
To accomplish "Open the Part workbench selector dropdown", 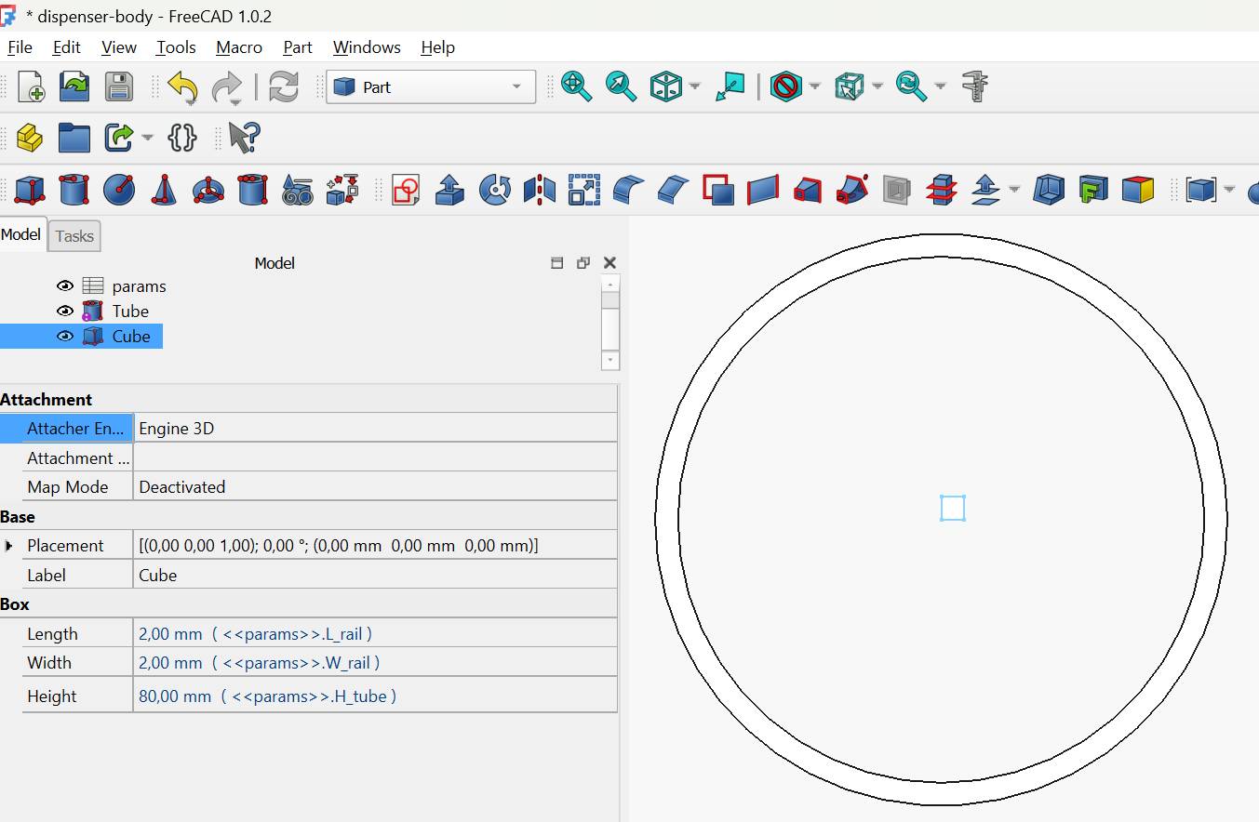I will click(x=431, y=87).
